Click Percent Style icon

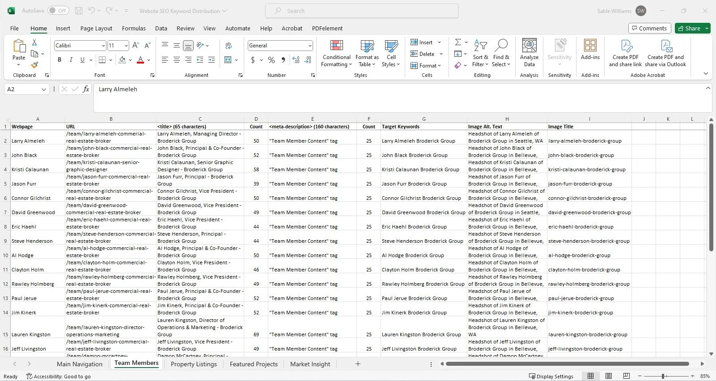pos(271,59)
